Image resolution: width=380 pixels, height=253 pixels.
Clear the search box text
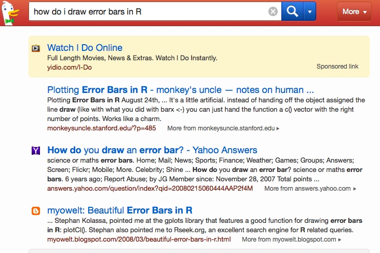(x=273, y=12)
